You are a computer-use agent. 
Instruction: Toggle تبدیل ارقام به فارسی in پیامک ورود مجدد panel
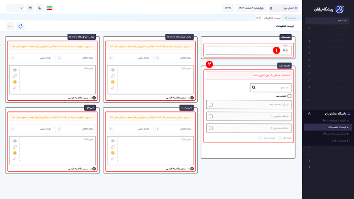pos(191,98)
